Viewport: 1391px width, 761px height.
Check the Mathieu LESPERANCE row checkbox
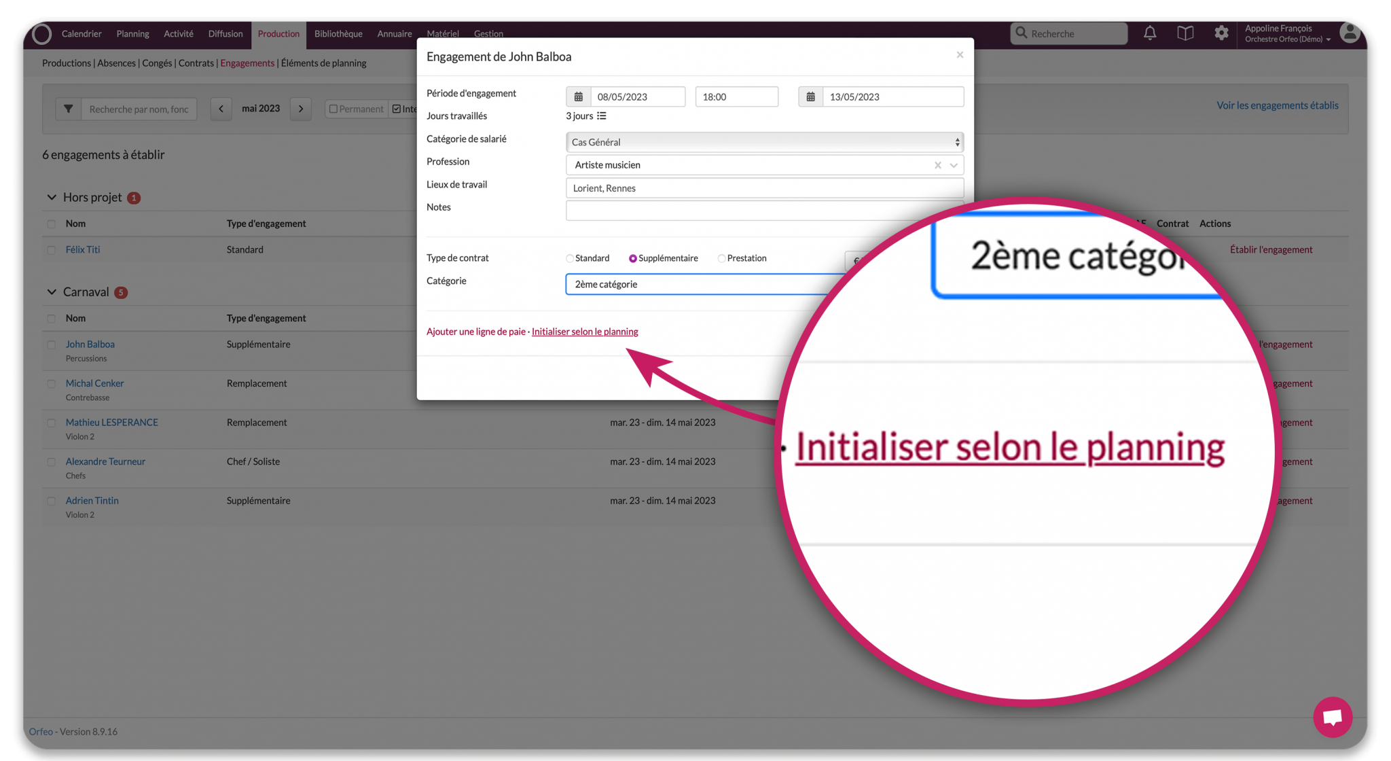click(52, 423)
